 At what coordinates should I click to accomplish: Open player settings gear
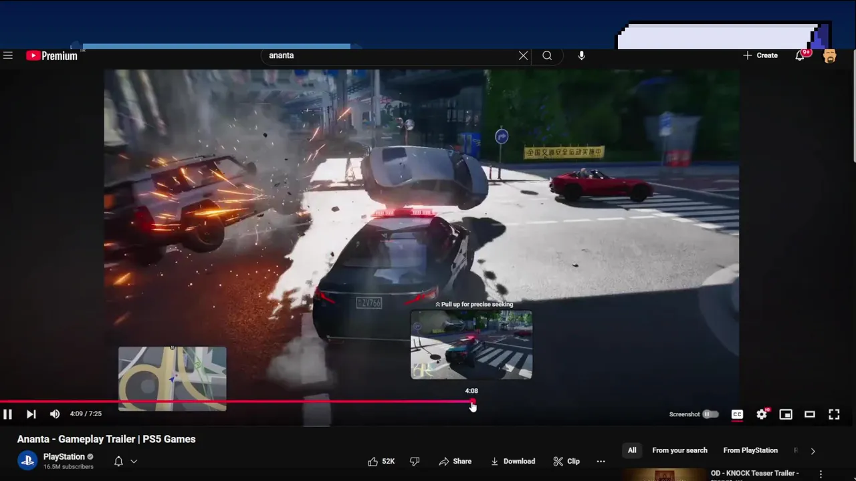762,414
